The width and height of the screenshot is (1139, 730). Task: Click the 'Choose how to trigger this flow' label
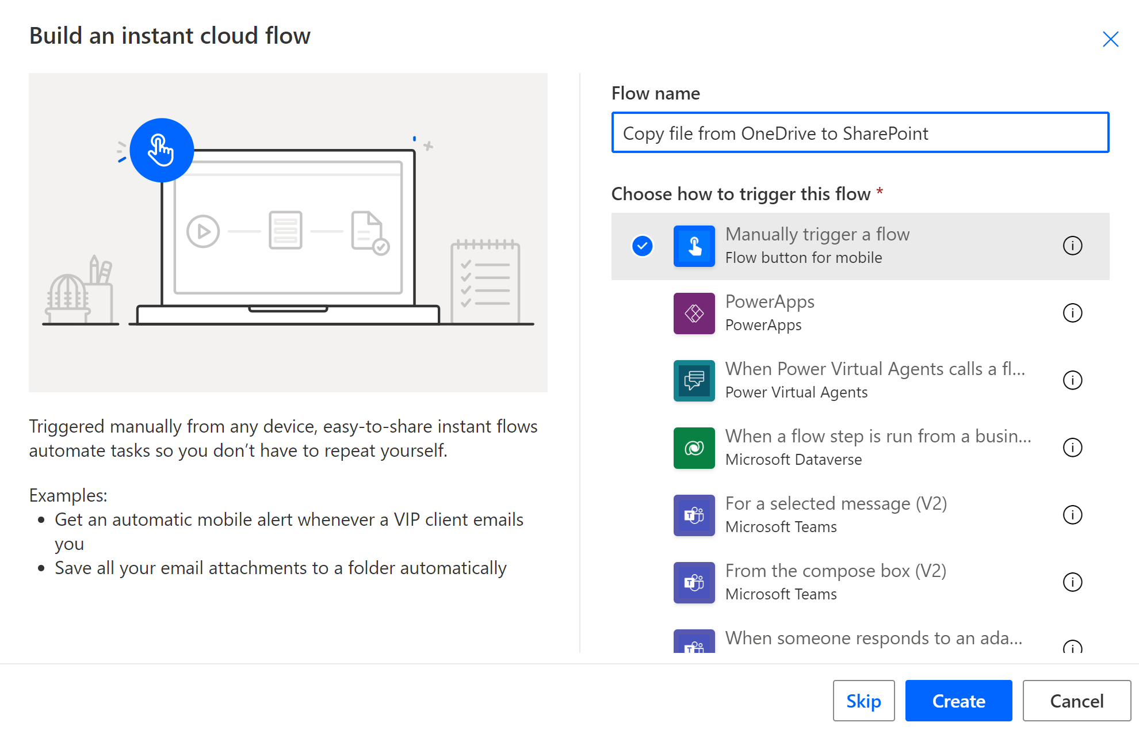[741, 194]
